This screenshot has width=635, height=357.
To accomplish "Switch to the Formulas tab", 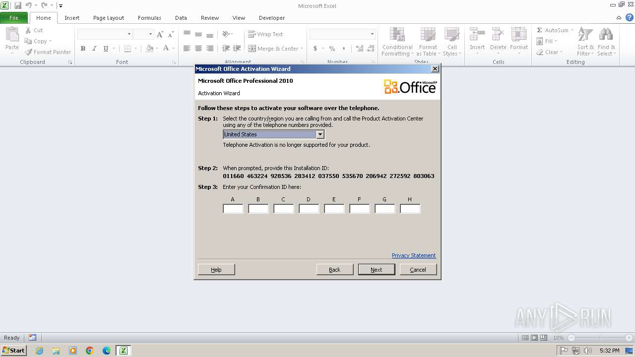I will (x=149, y=18).
